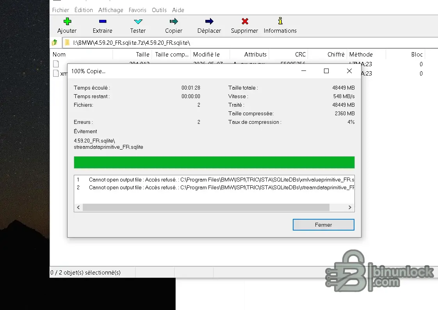Sort by the CRC column header
The image size is (438, 310).
[x=288, y=55]
